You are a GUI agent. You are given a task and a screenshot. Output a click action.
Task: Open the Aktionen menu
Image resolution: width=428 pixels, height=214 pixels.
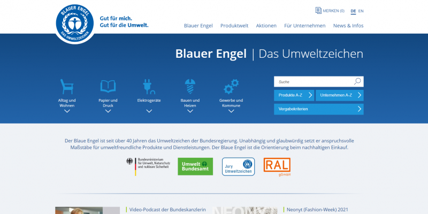[x=266, y=26]
